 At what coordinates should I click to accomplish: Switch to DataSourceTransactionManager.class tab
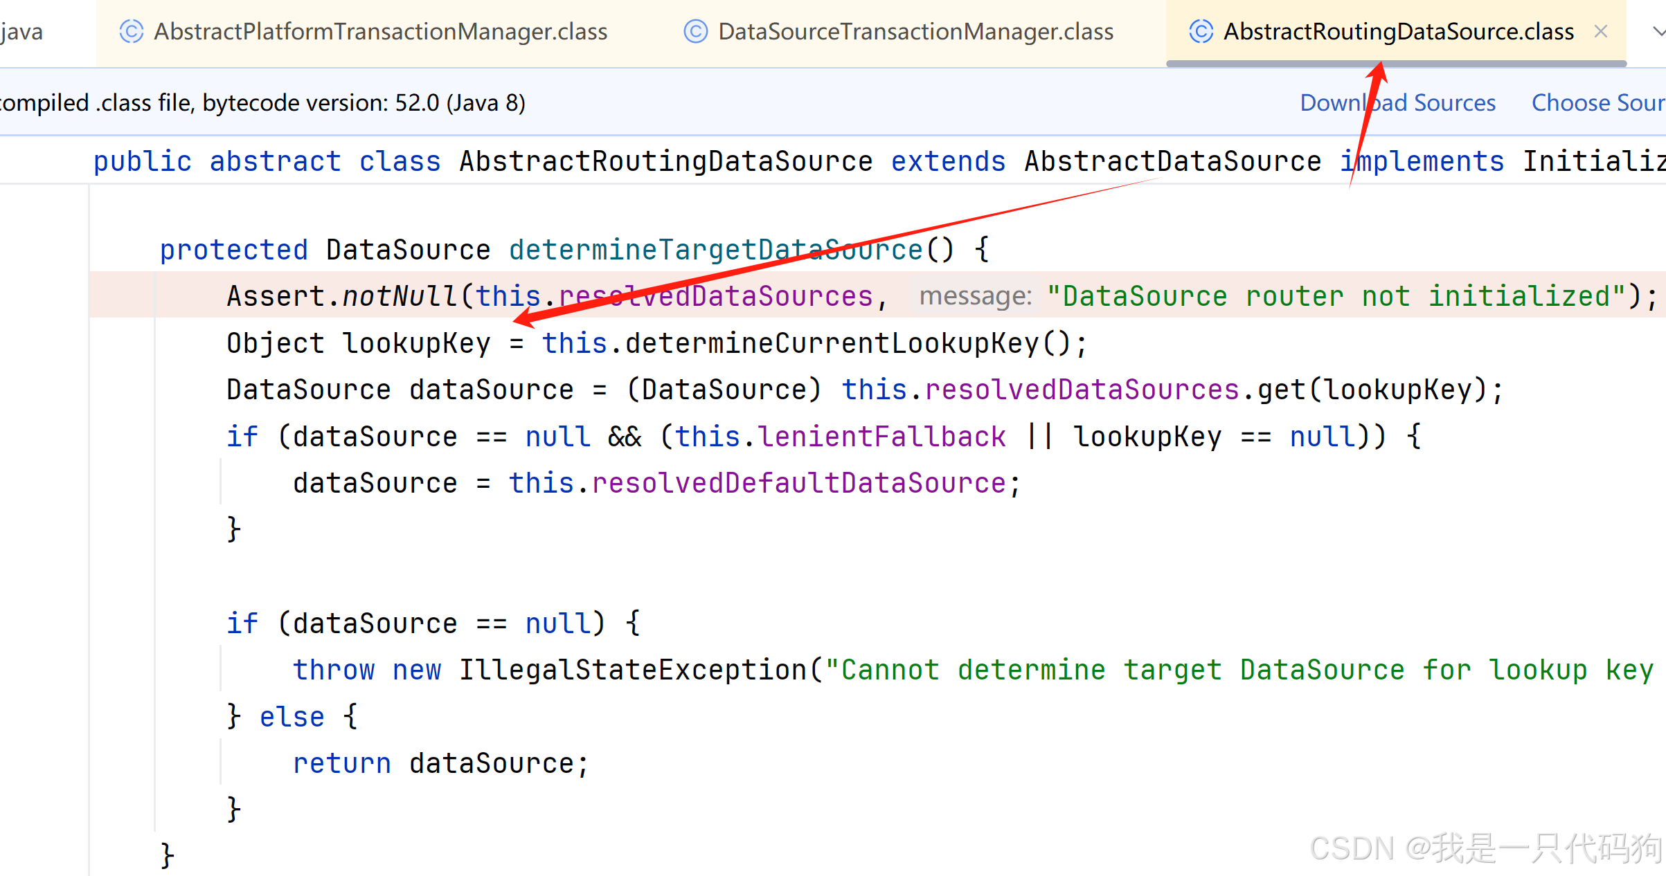pyautogui.click(x=915, y=32)
